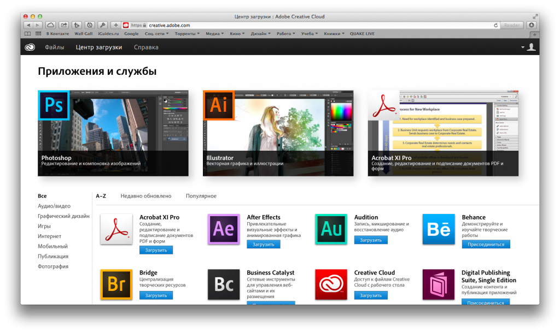Open the Reading List book icon
Screen dimensions: 560x333
pyautogui.click(x=27, y=34)
